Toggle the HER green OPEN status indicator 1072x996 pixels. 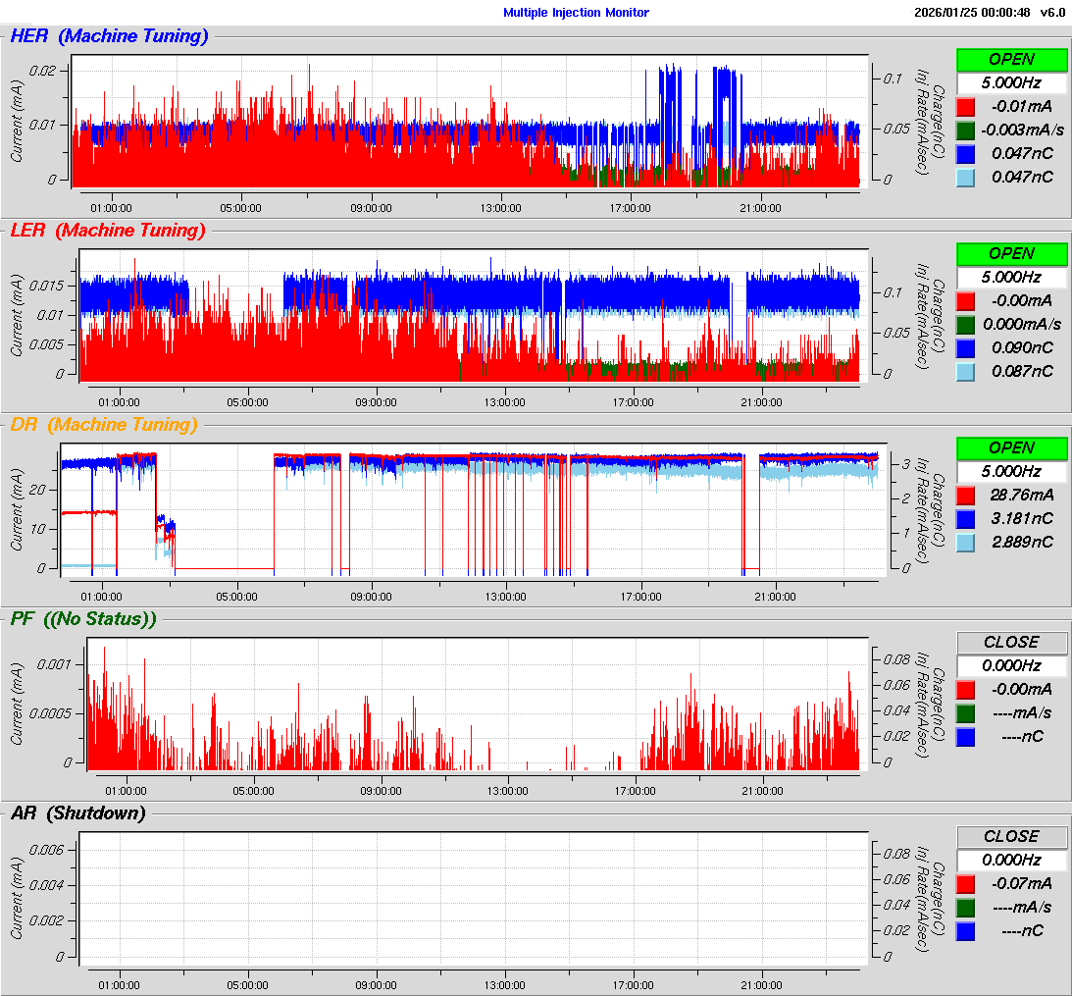tap(1011, 59)
